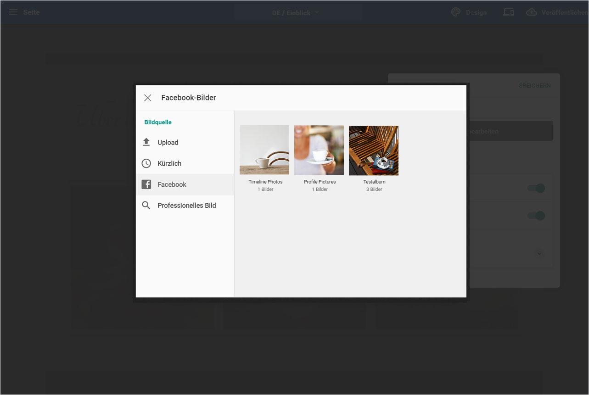The height and width of the screenshot is (395, 589).
Task: Open the Profile Pictures album thumbnail
Action: pyautogui.click(x=319, y=150)
